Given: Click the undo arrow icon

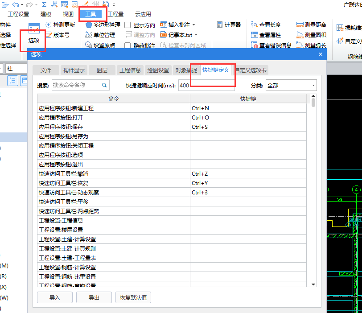Looking at the screenshot, I should click(16, 4).
